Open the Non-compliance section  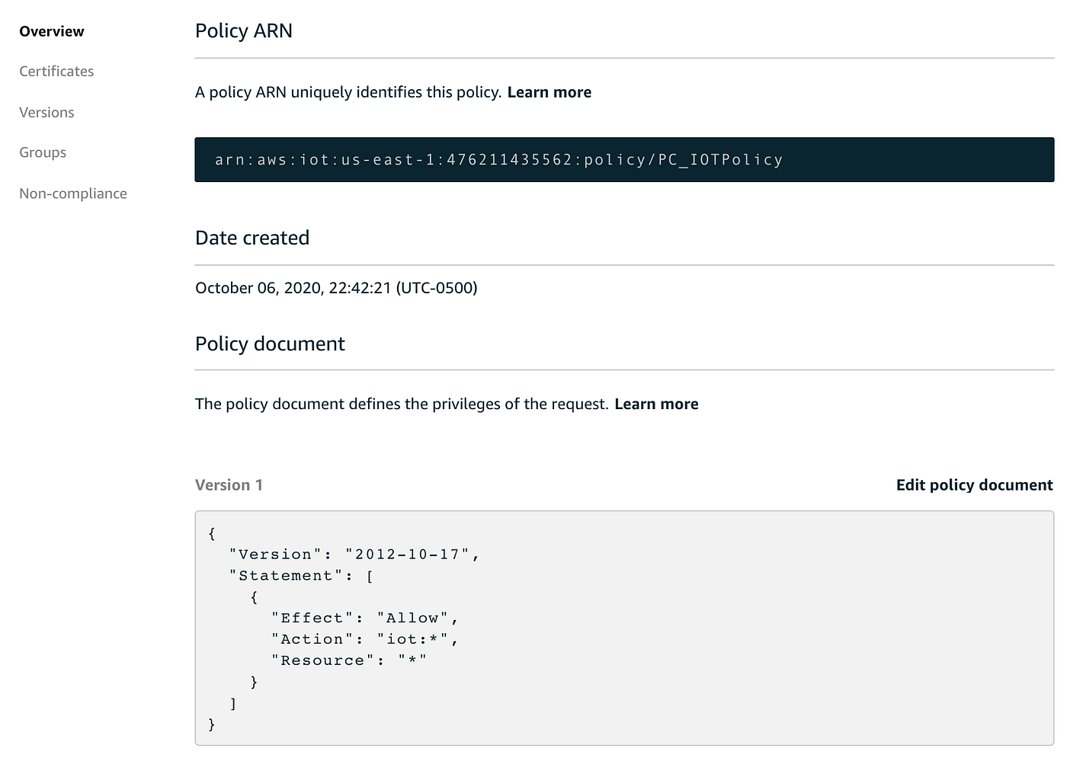coord(73,193)
